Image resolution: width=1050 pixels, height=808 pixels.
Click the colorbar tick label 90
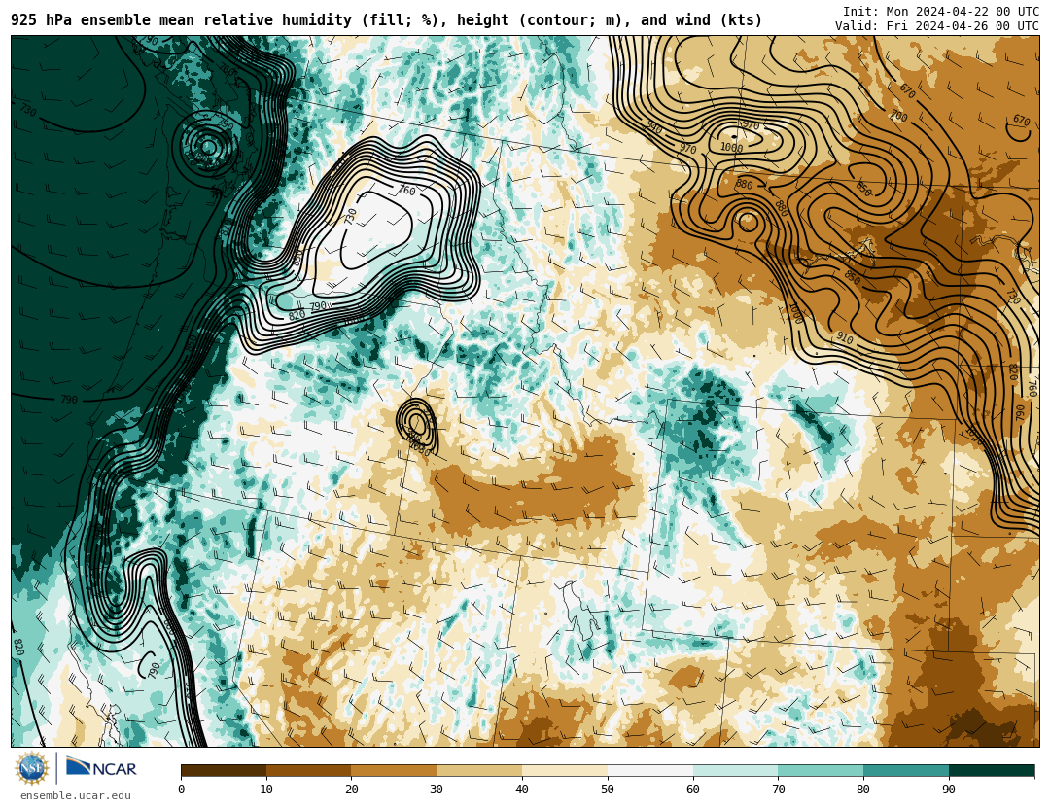click(949, 790)
